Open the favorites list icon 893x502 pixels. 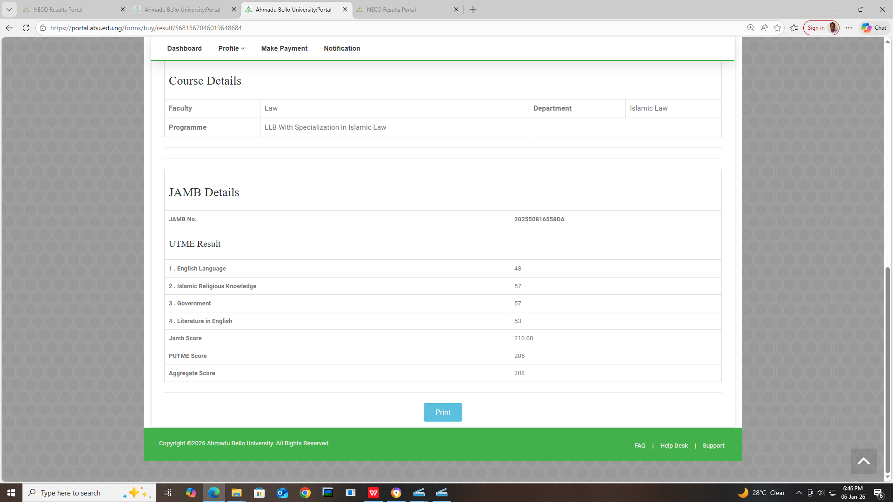[794, 28]
